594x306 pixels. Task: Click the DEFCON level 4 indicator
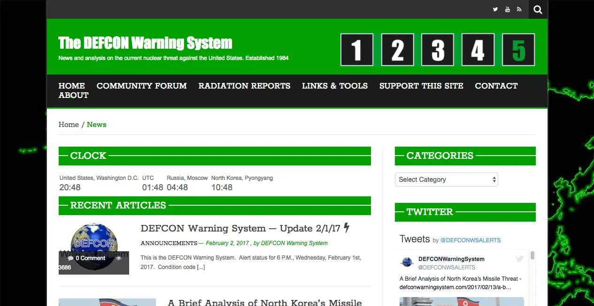(478, 50)
